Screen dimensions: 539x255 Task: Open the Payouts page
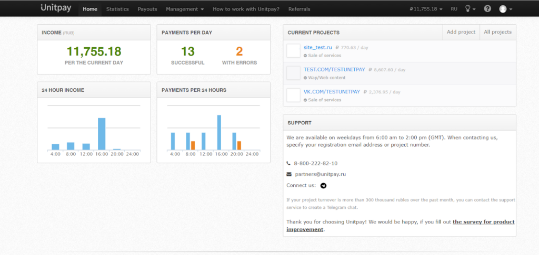click(x=147, y=9)
